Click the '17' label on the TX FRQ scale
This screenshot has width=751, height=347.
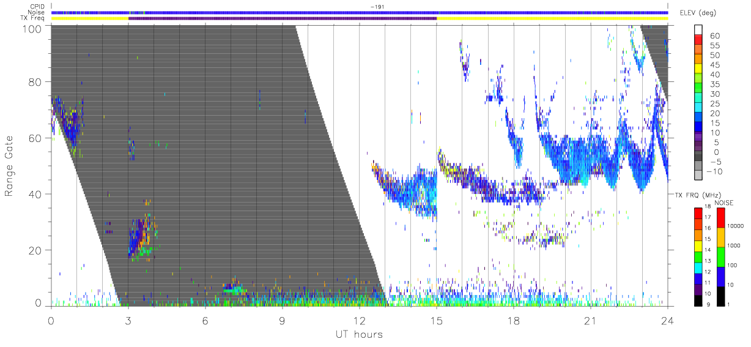[708, 217]
